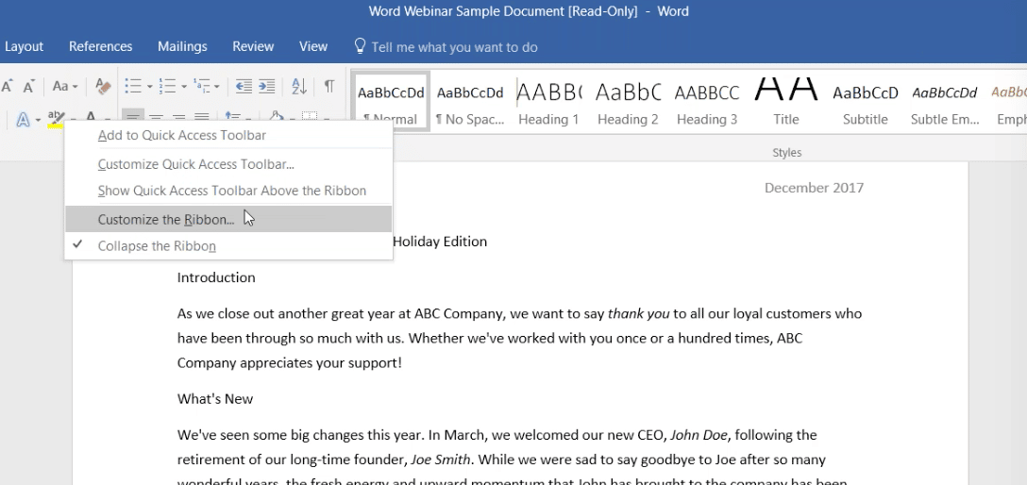Image resolution: width=1027 pixels, height=485 pixels.
Task: Expand the Multilevel List dropdown arrow
Action: coord(217,87)
